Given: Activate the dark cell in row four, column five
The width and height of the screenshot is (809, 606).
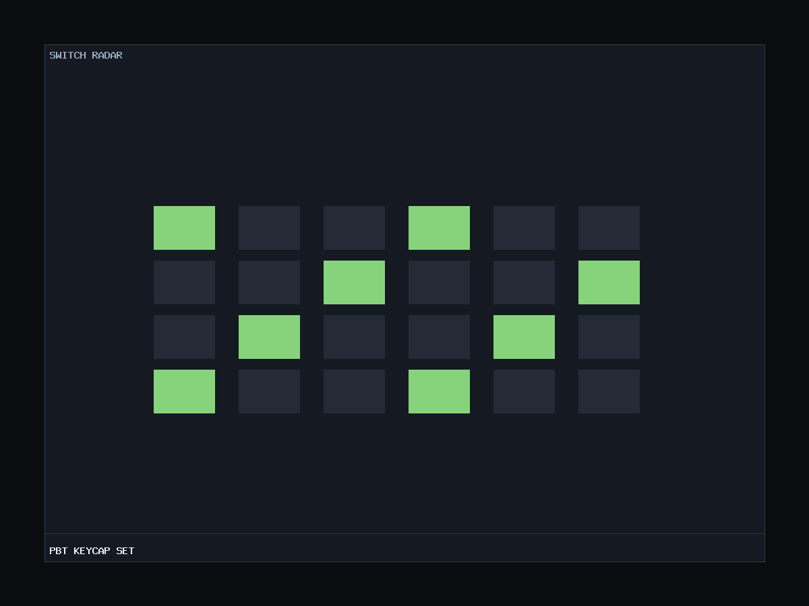Looking at the screenshot, I should pyautogui.click(x=524, y=391).
